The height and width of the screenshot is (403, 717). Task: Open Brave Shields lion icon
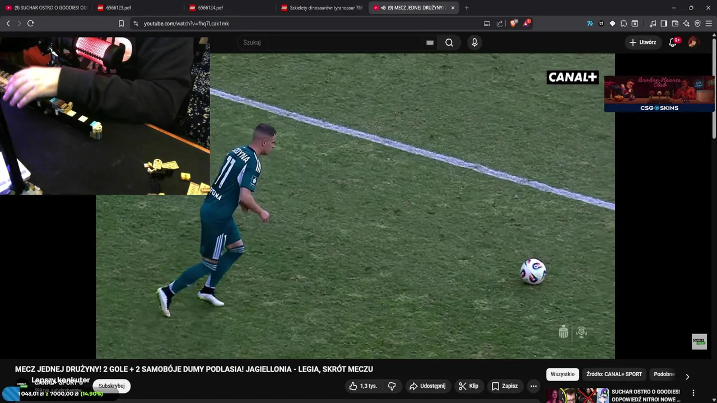point(514,24)
